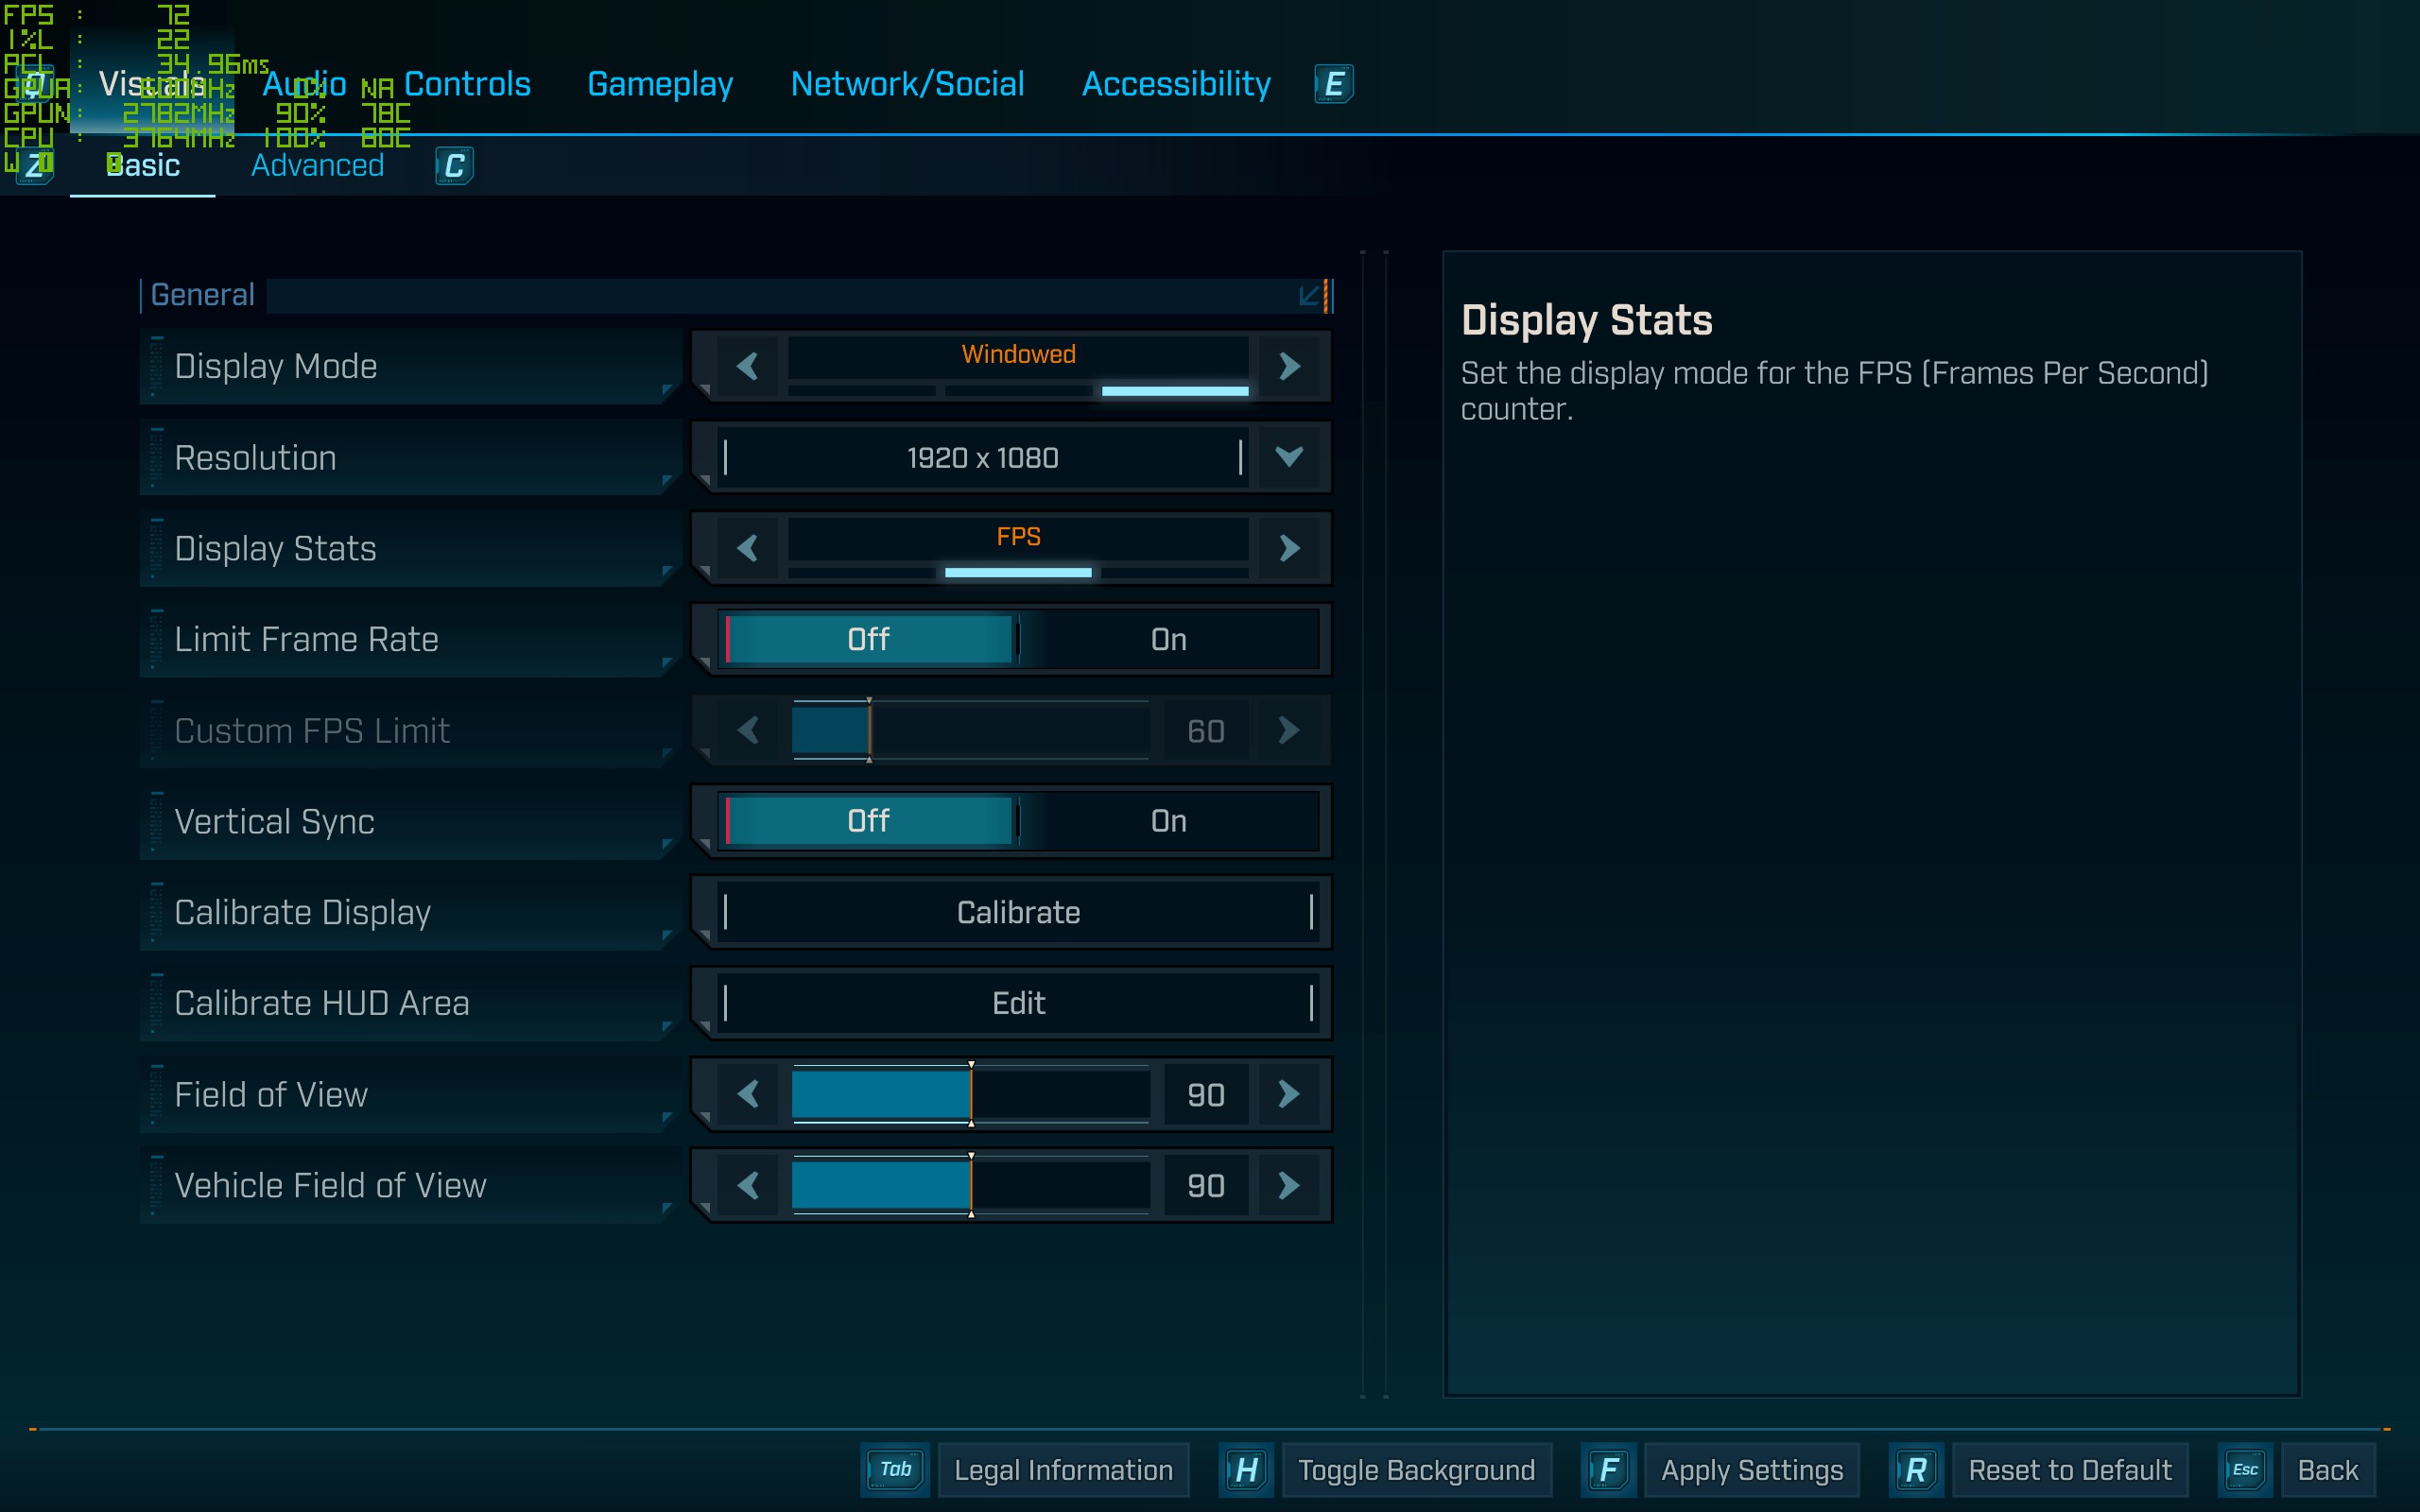Click the Esc key icon for Back
The height and width of the screenshot is (1512, 2420).
[x=2244, y=1470]
